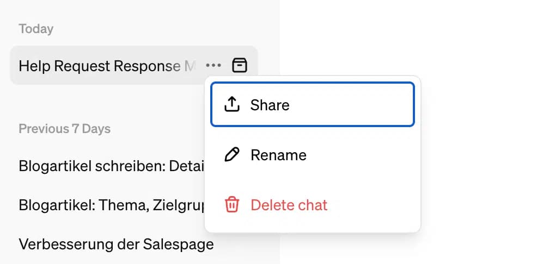The width and height of the screenshot is (537, 264).
Task: Click the Previous 7 Days section header
Action: point(64,129)
